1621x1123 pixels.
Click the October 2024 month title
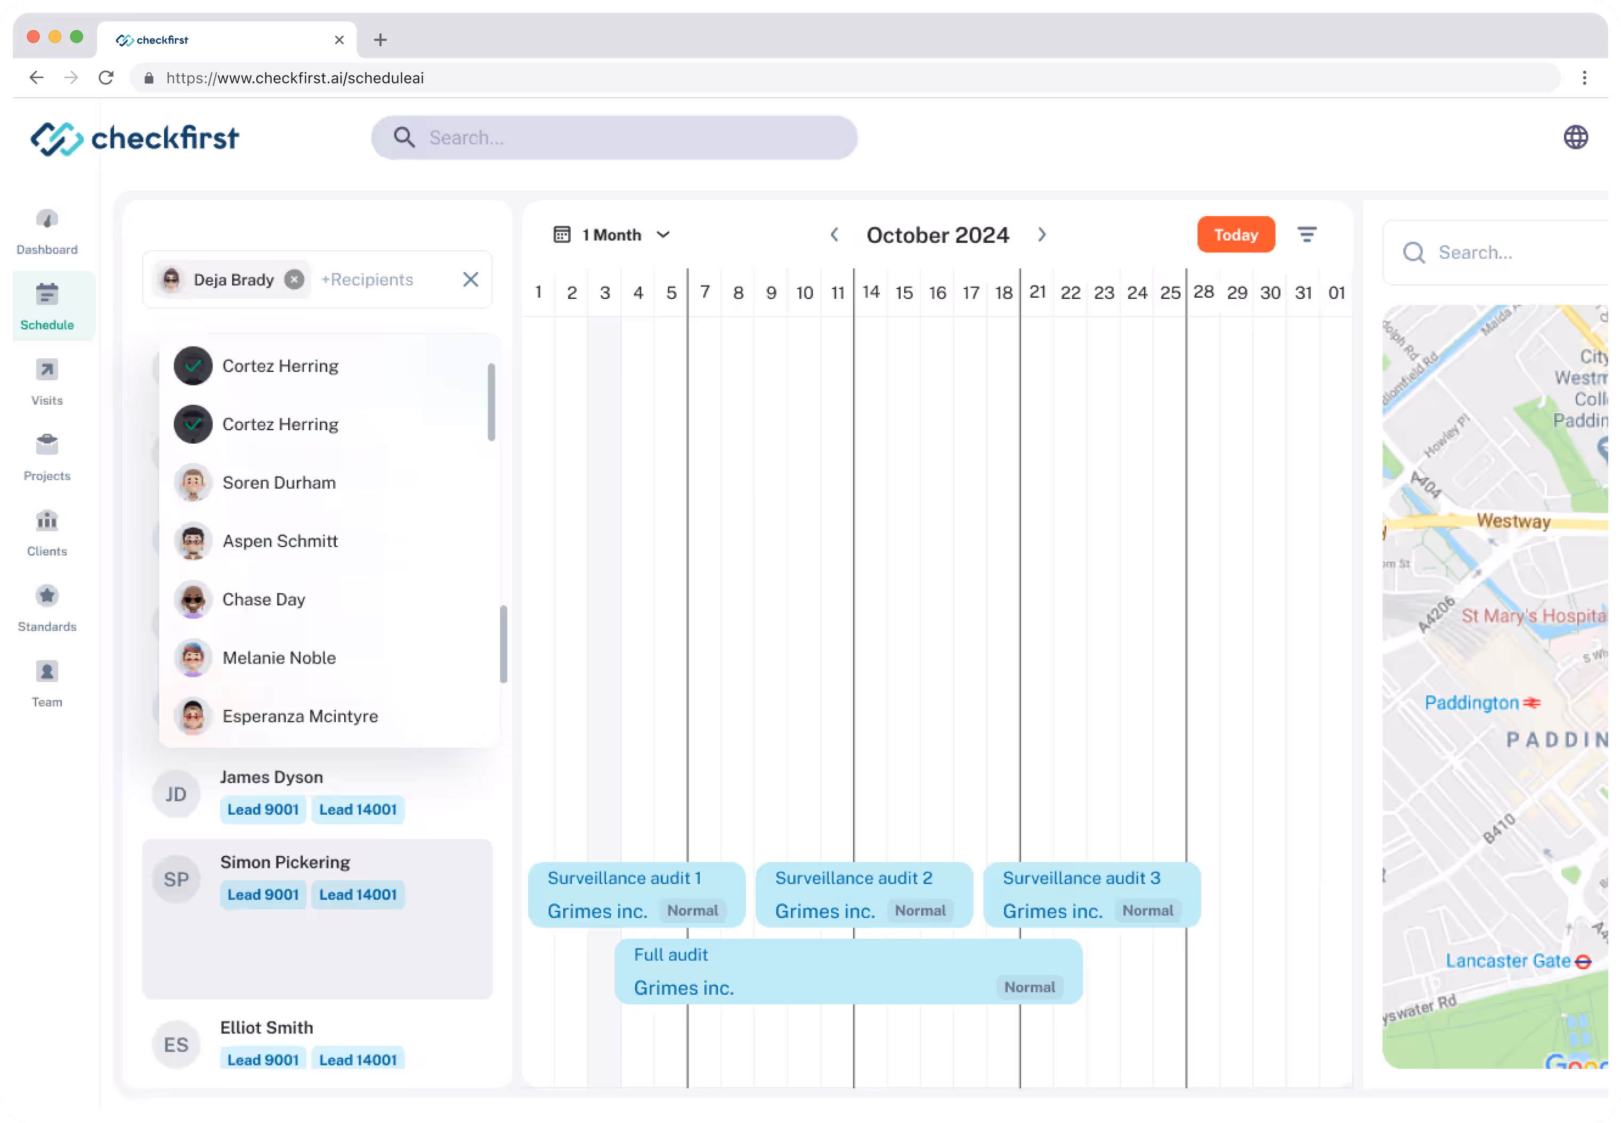click(x=937, y=234)
